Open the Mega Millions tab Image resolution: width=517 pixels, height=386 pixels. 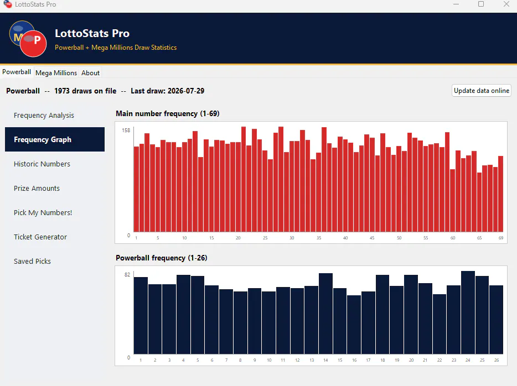point(56,73)
